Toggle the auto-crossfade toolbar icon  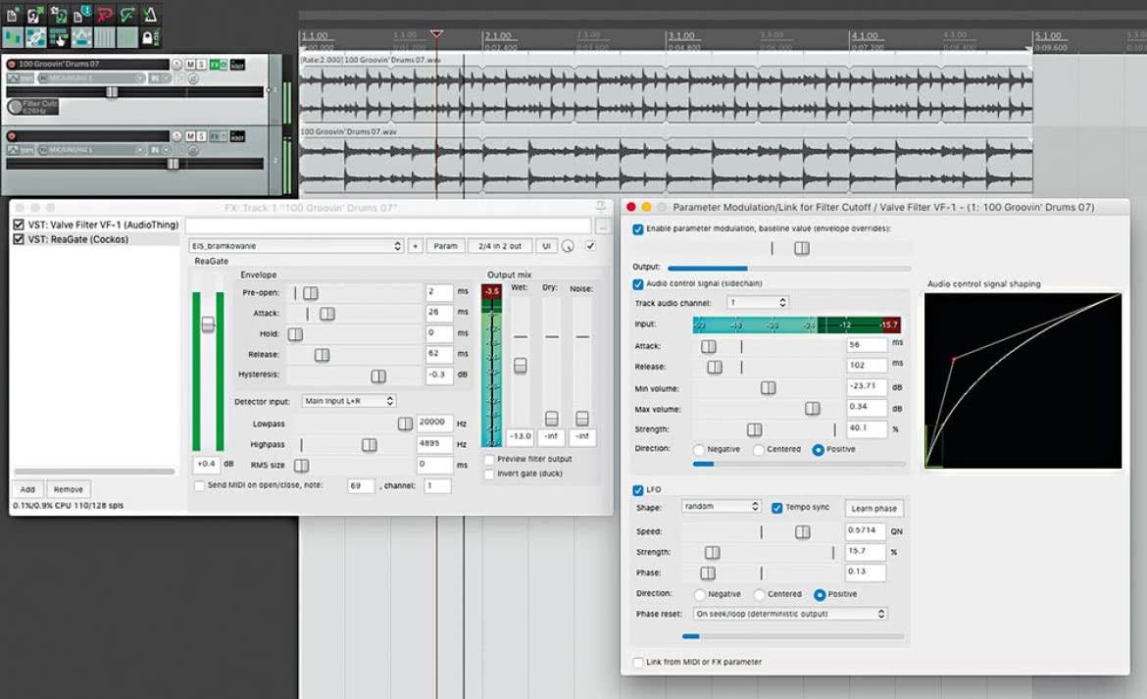pyautogui.click(x=12, y=36)
